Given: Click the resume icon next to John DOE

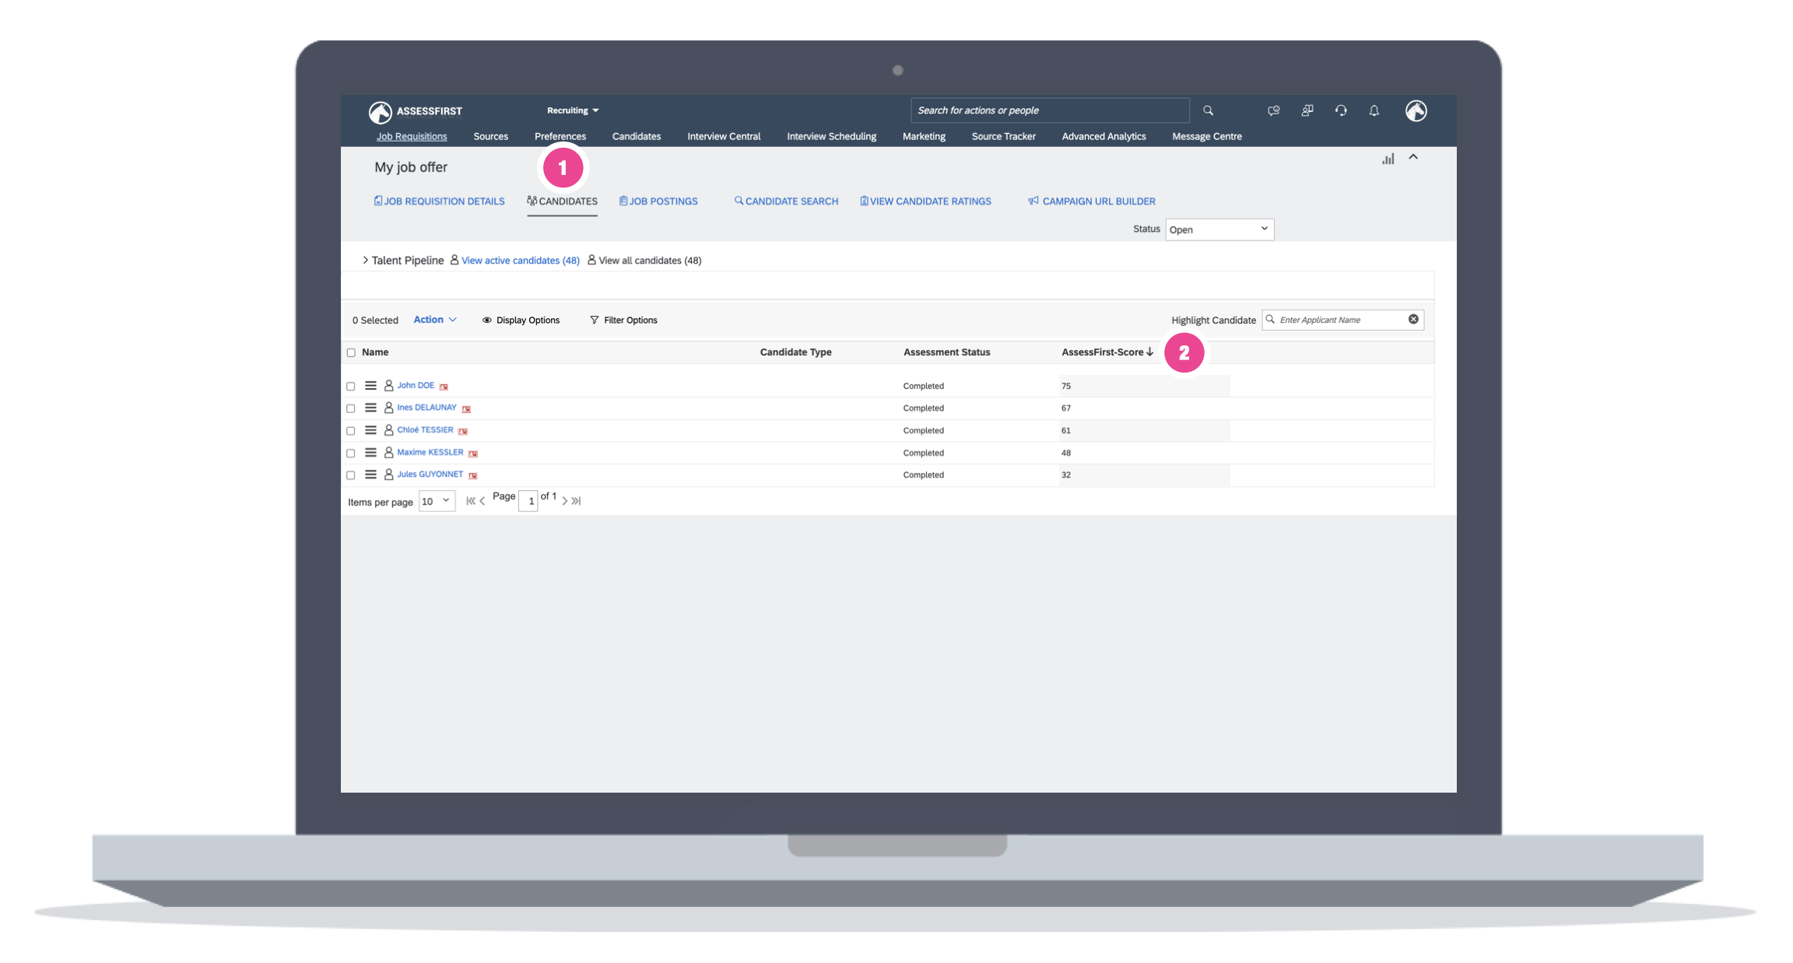Looking at the screenshot, I should tap(444, 387).
